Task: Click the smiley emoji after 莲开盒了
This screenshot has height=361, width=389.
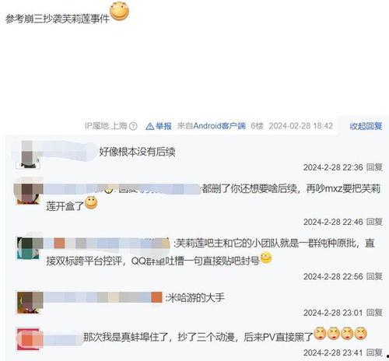Action: point(91,203)
